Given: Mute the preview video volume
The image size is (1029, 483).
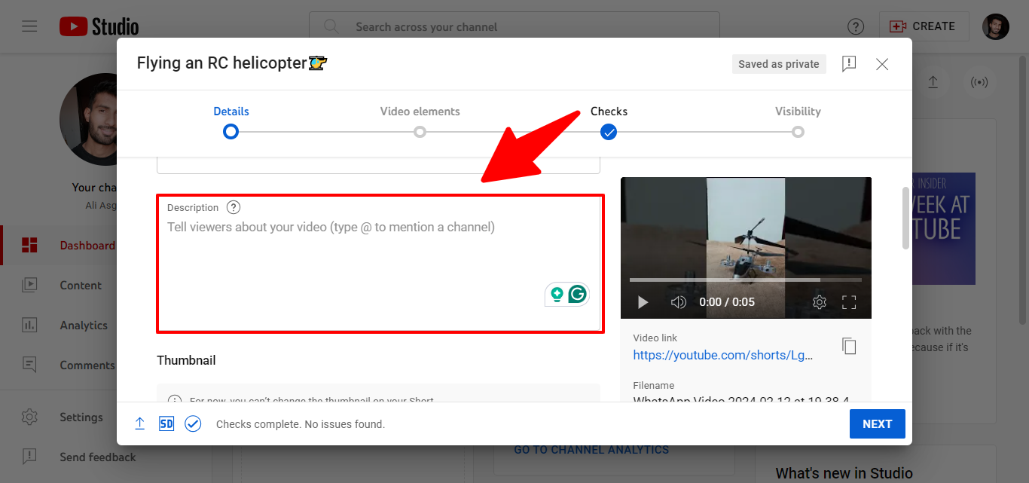Looking at the screenshot, I should 678,301.
